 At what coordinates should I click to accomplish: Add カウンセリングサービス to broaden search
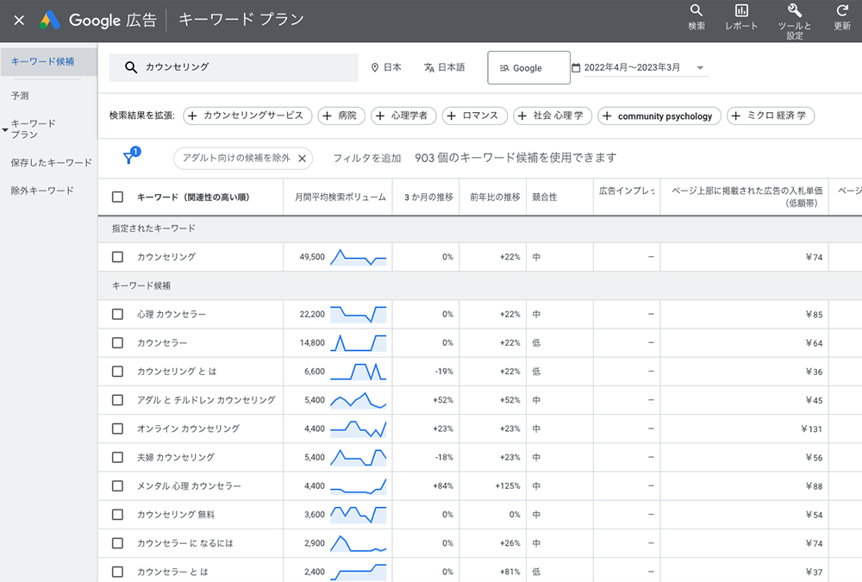tap(246, 116)
